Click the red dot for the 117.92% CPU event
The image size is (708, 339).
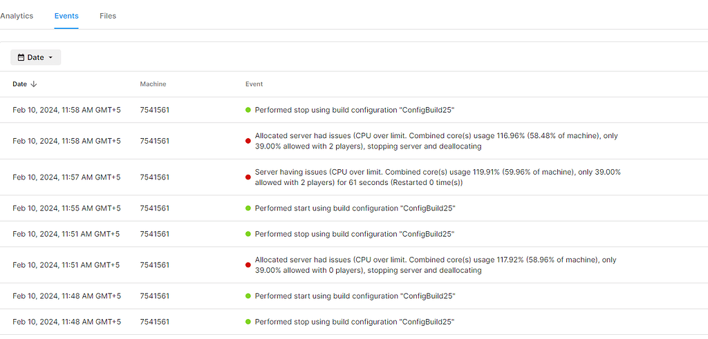[248, 265]
